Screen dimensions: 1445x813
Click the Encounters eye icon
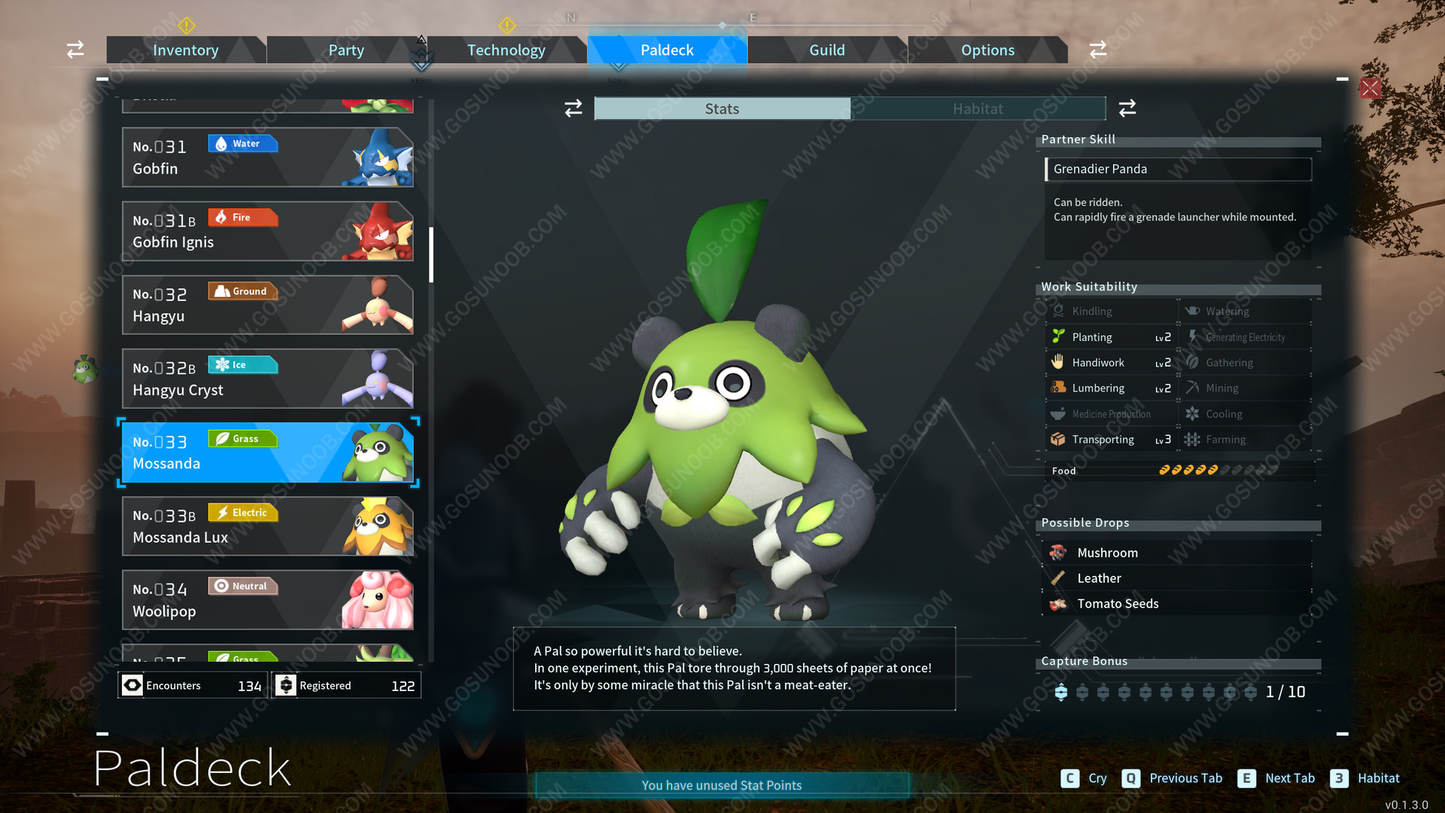coord(132,685)
